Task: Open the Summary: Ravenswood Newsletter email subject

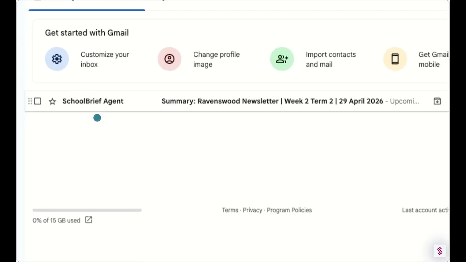Action: (272, 101)
